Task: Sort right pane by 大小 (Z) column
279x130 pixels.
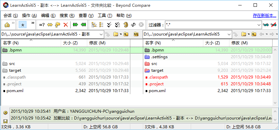Action: coord(216,43)
